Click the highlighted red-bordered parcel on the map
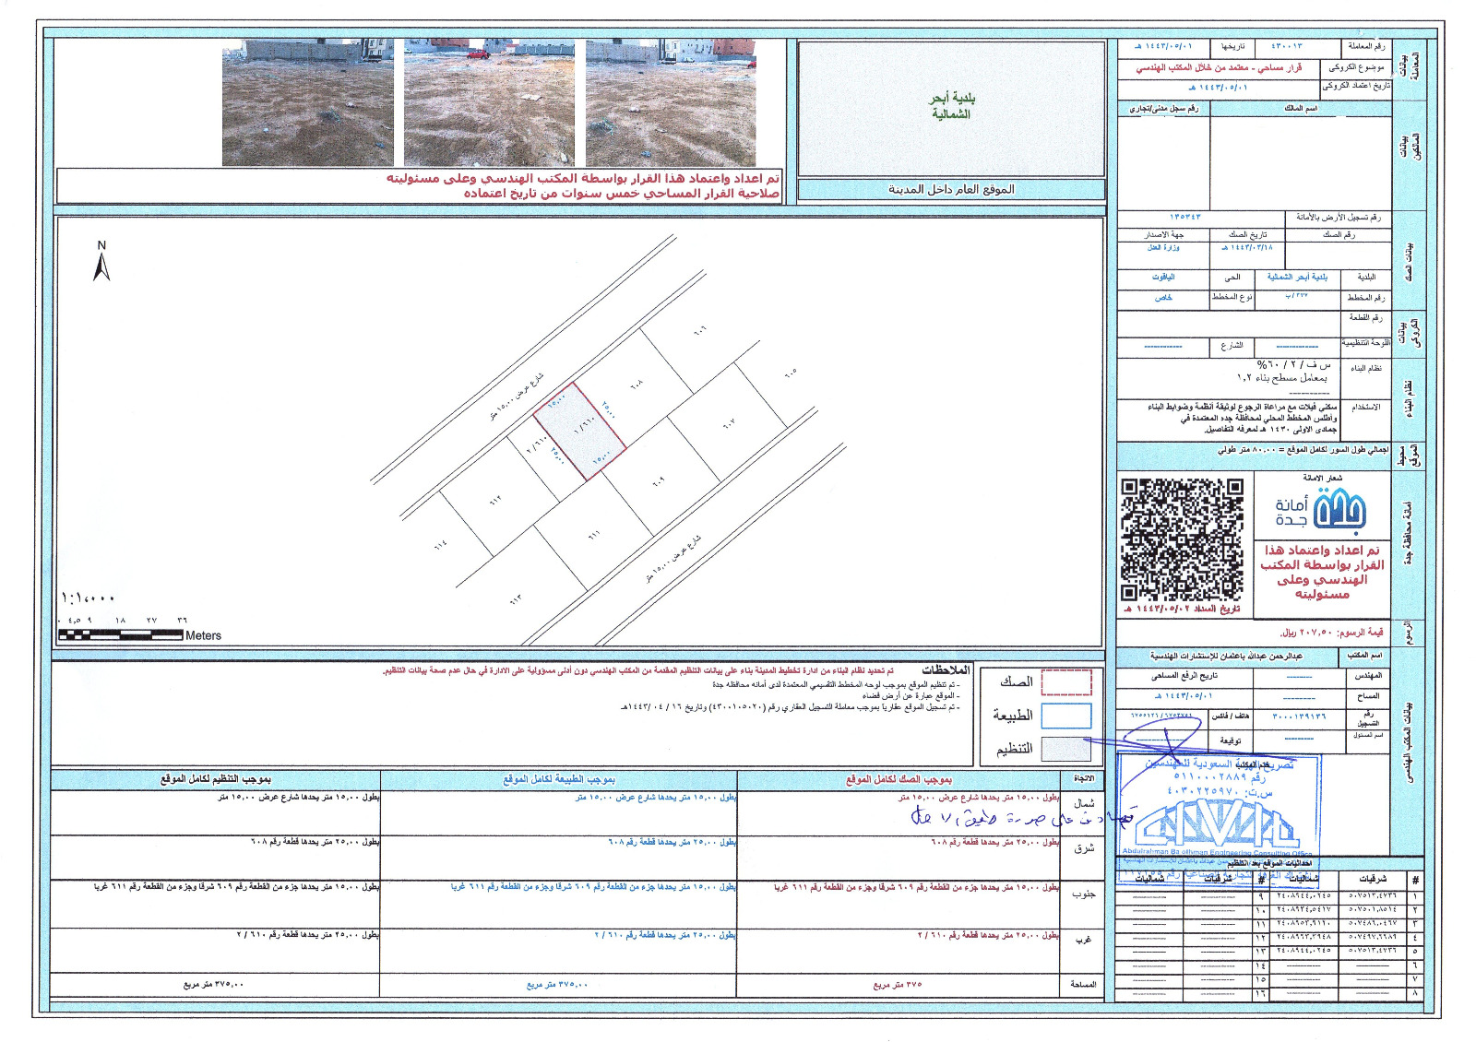The height and width of the screenshot is (1042, 1476). (580, 431)
